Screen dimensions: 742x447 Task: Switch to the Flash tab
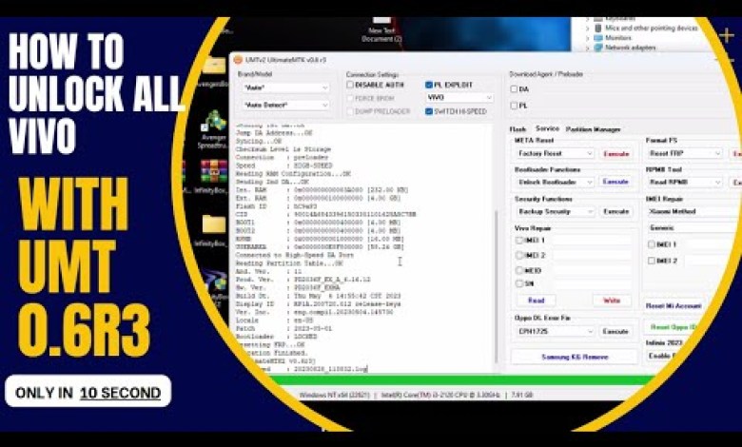tap(517, 129)
